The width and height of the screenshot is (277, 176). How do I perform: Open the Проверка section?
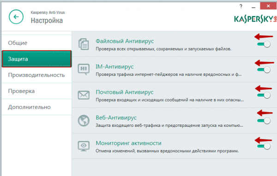[36, 91]
